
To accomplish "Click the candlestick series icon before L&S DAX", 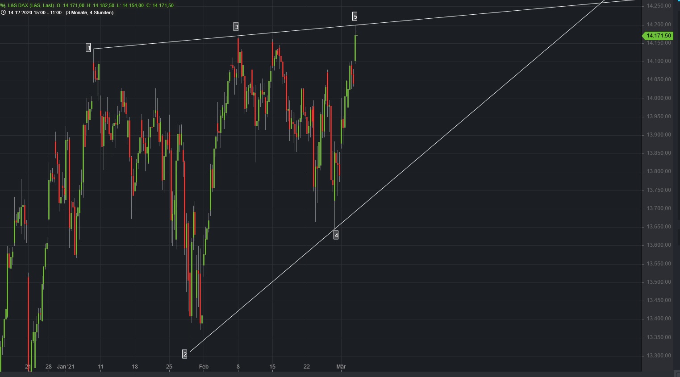I will point(4,6).
